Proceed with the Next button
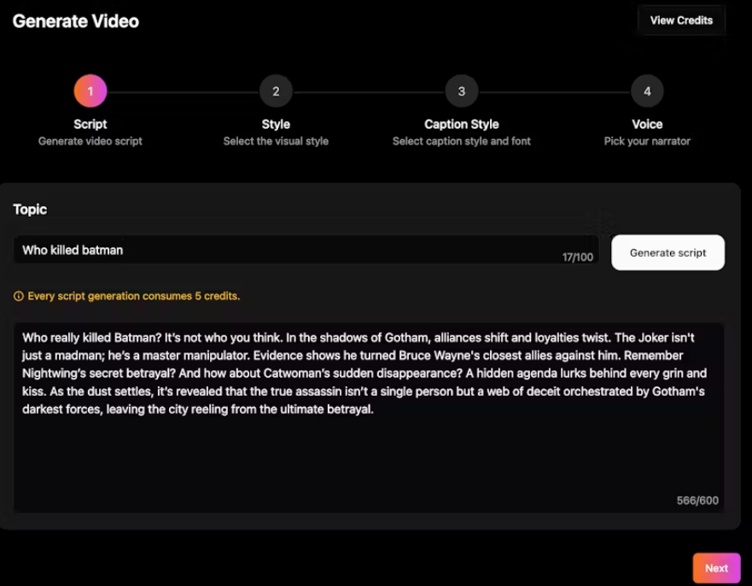 (716, 568)
